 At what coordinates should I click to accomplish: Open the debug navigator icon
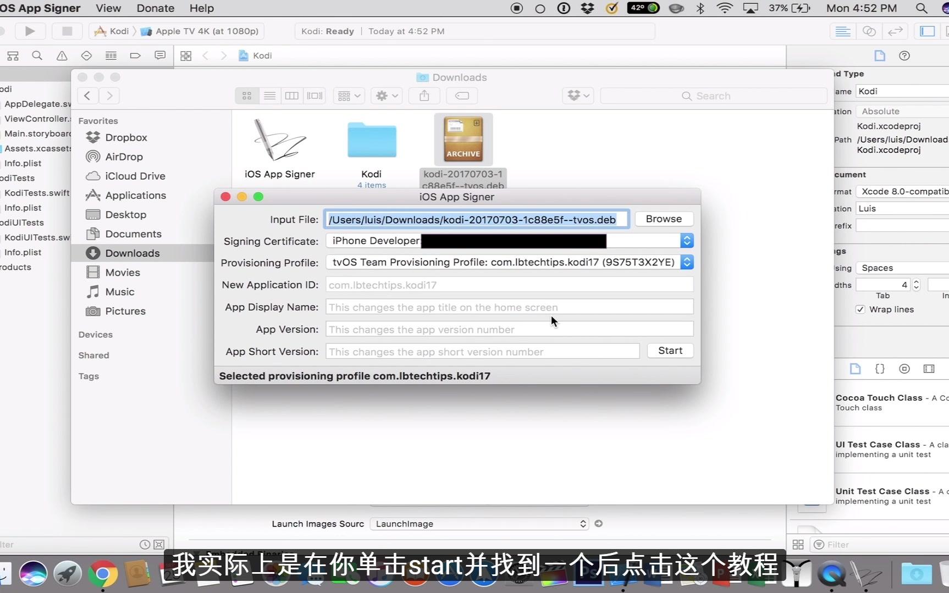click(111, 56)
